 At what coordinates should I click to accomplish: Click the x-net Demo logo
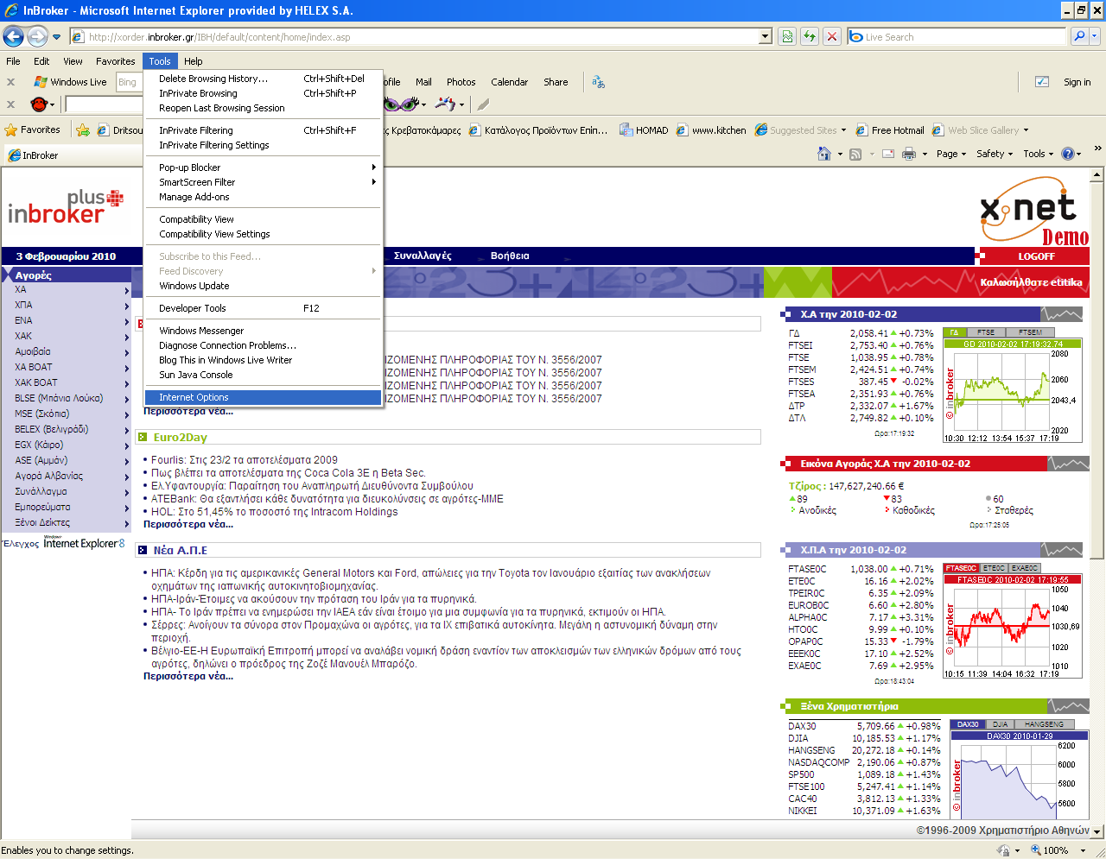click(x=1033, y=212)
